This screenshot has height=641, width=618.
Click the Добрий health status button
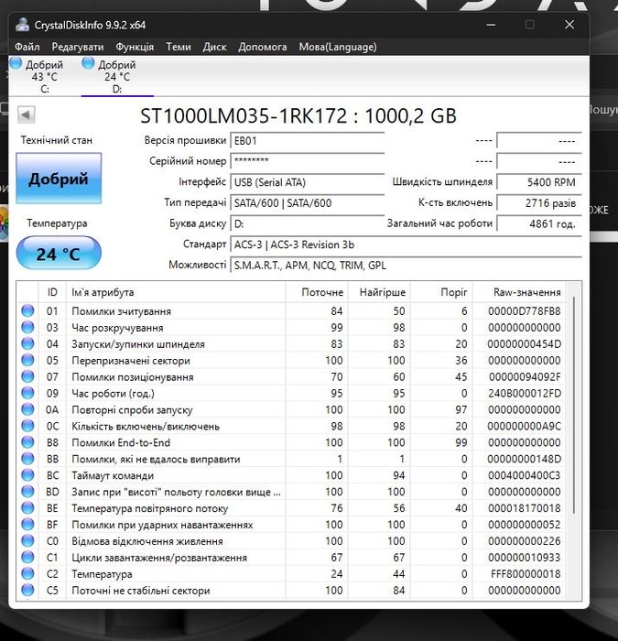click(x=59, y=179)
